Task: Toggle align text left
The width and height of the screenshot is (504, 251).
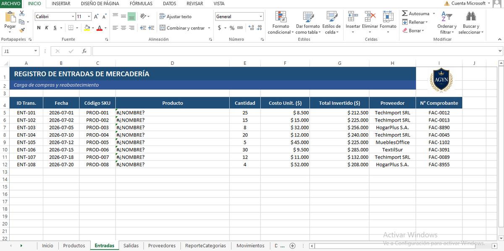Action: (115, 28)
